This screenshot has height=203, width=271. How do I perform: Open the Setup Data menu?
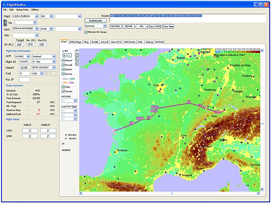pyautogui.click(x=22, y=10)
